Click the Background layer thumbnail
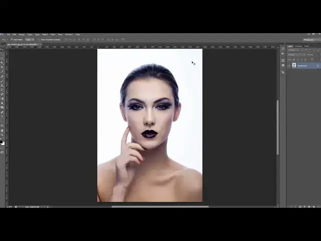321x241 pixels. pos(294,65)
